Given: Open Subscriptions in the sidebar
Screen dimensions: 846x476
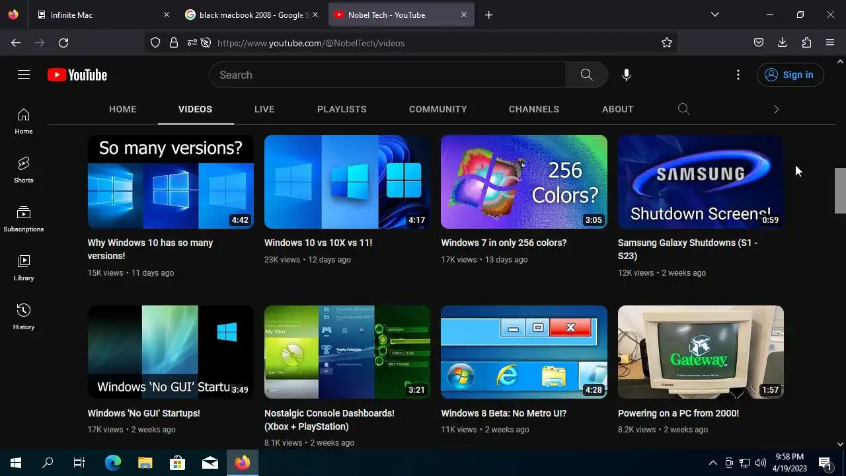Looking at the screenshot, I should (x=24, y=219).
